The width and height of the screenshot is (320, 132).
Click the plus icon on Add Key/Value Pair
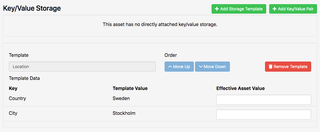coord(275,9)
